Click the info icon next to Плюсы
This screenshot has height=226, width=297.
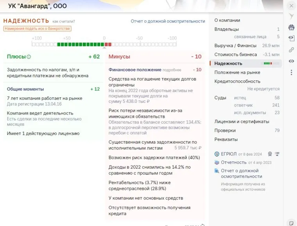tap(29, 57)
